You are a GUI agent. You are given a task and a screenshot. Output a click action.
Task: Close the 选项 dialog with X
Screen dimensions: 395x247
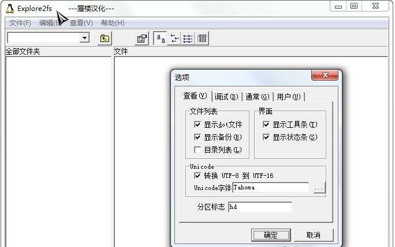325,75
